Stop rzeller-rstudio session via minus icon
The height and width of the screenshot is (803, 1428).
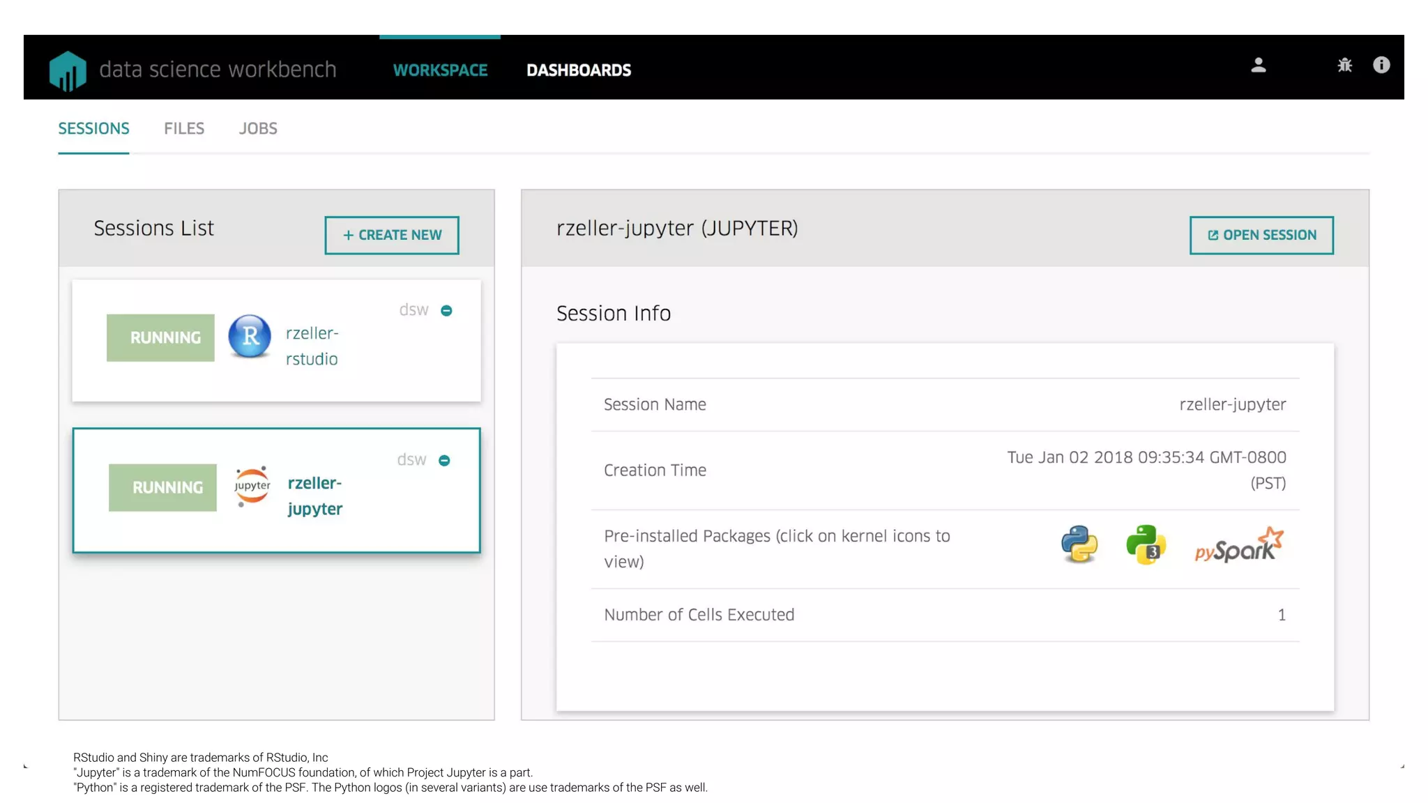pos(446,311)
